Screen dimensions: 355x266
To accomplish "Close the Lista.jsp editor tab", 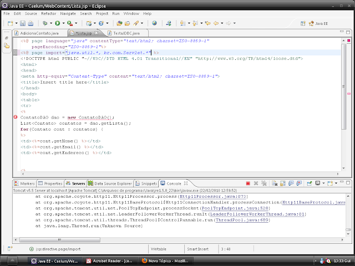I will pyautogui.click(x=96, y=33).
